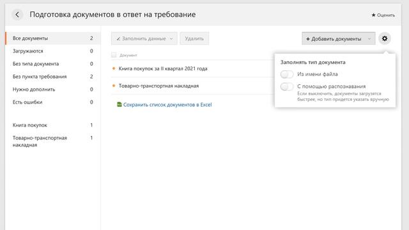
Task: Toggle the 'С помощью распознавания' switch
Action: (287, 87)
